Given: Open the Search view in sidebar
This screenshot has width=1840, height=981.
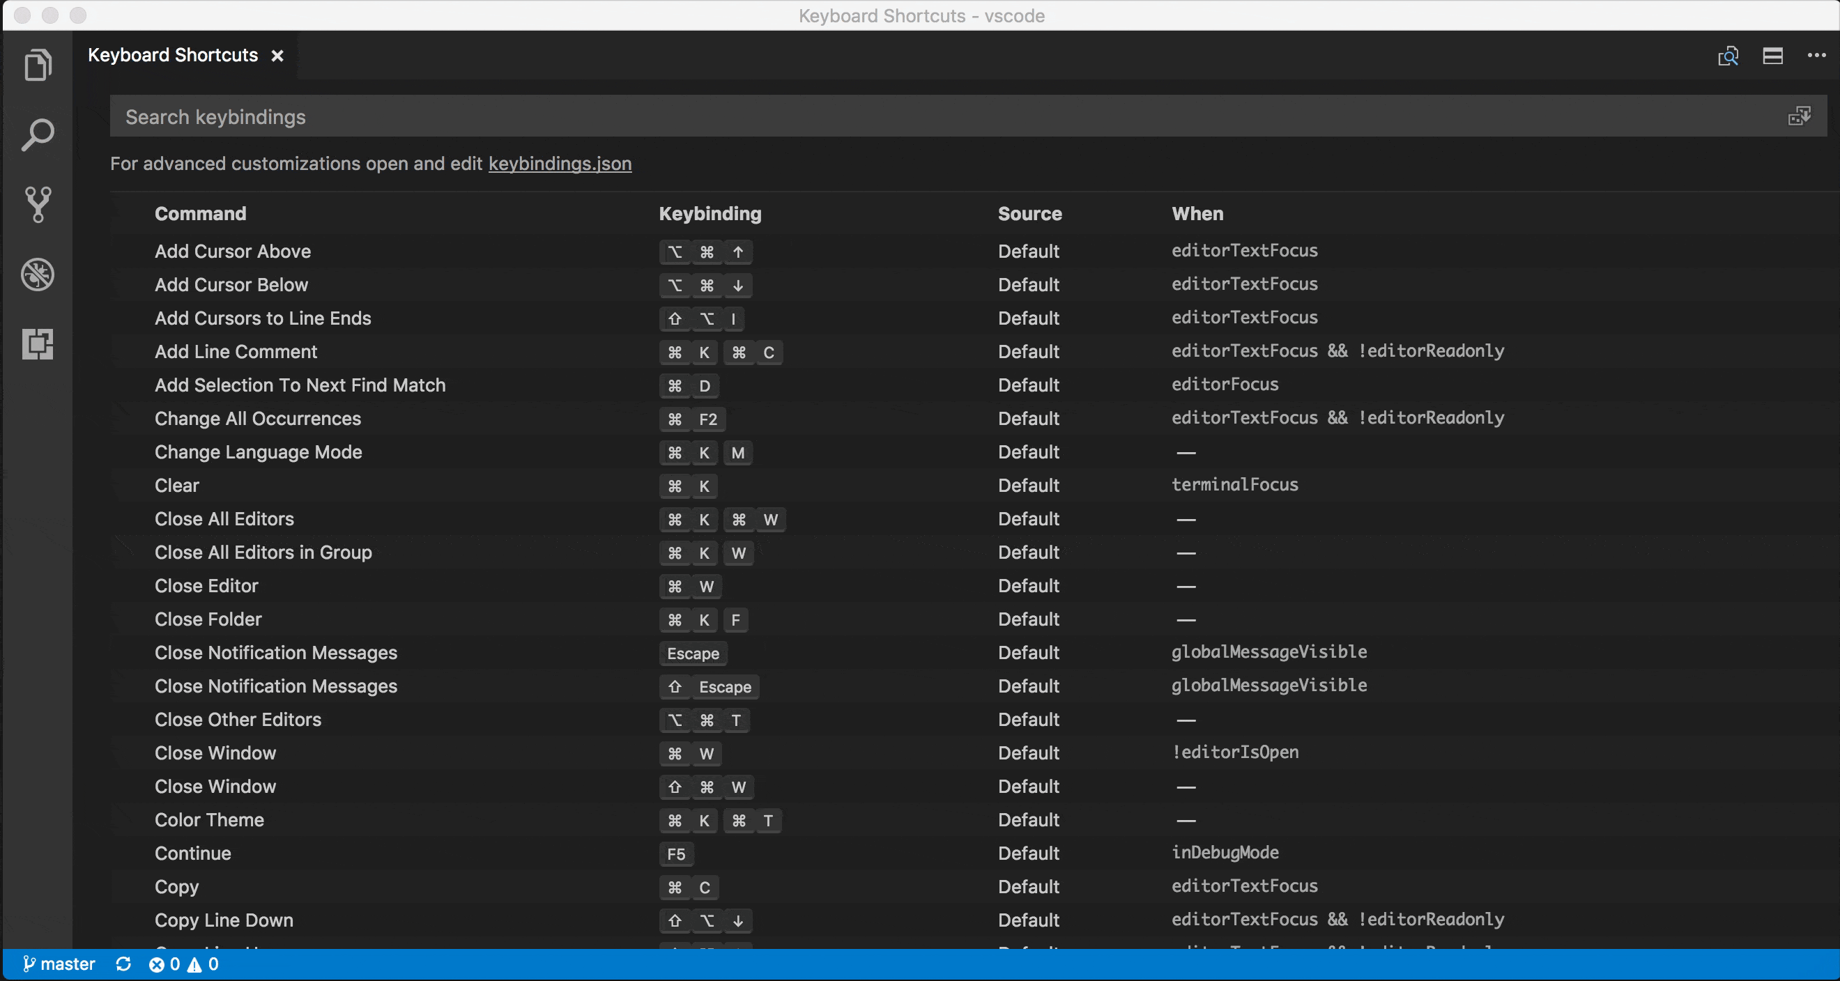Looking at the screenshot, I should [38, 134].
